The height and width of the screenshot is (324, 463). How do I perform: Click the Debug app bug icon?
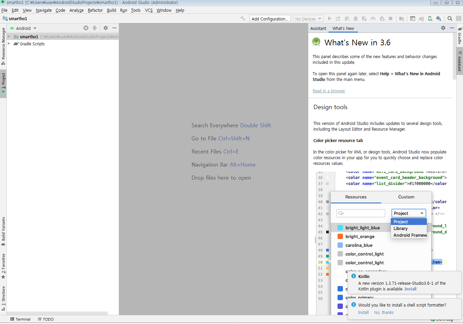pyautogui.click(x=356, y=18)
